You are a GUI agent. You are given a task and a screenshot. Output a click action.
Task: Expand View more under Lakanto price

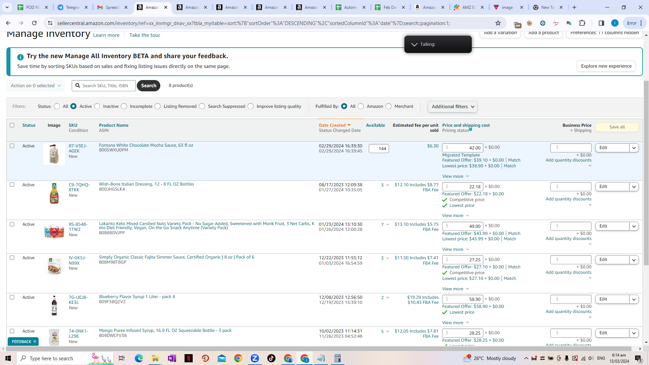456,249
